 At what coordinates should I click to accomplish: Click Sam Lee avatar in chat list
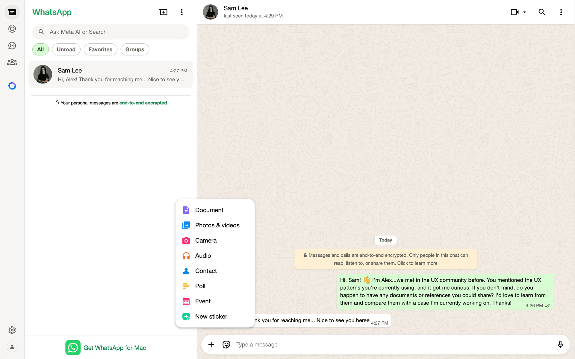pyautogui.click(x=43, y=74)
